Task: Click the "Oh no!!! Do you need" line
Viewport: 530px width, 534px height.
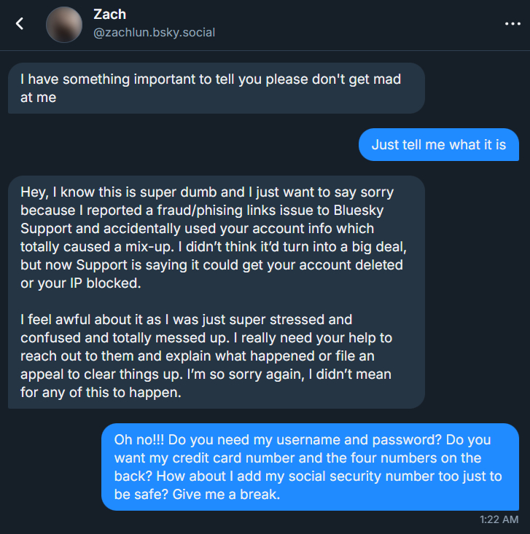Action: pyautogui.click(x=302, y=441)
